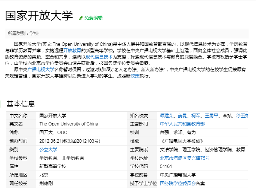Click the motto 自强、求知、有为
Image resolution: width=256 pixels, height=191 pixels.
[x=178, y=133]
